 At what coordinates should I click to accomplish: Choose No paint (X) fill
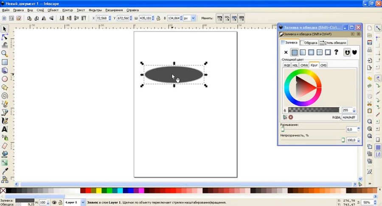[286, 52]
